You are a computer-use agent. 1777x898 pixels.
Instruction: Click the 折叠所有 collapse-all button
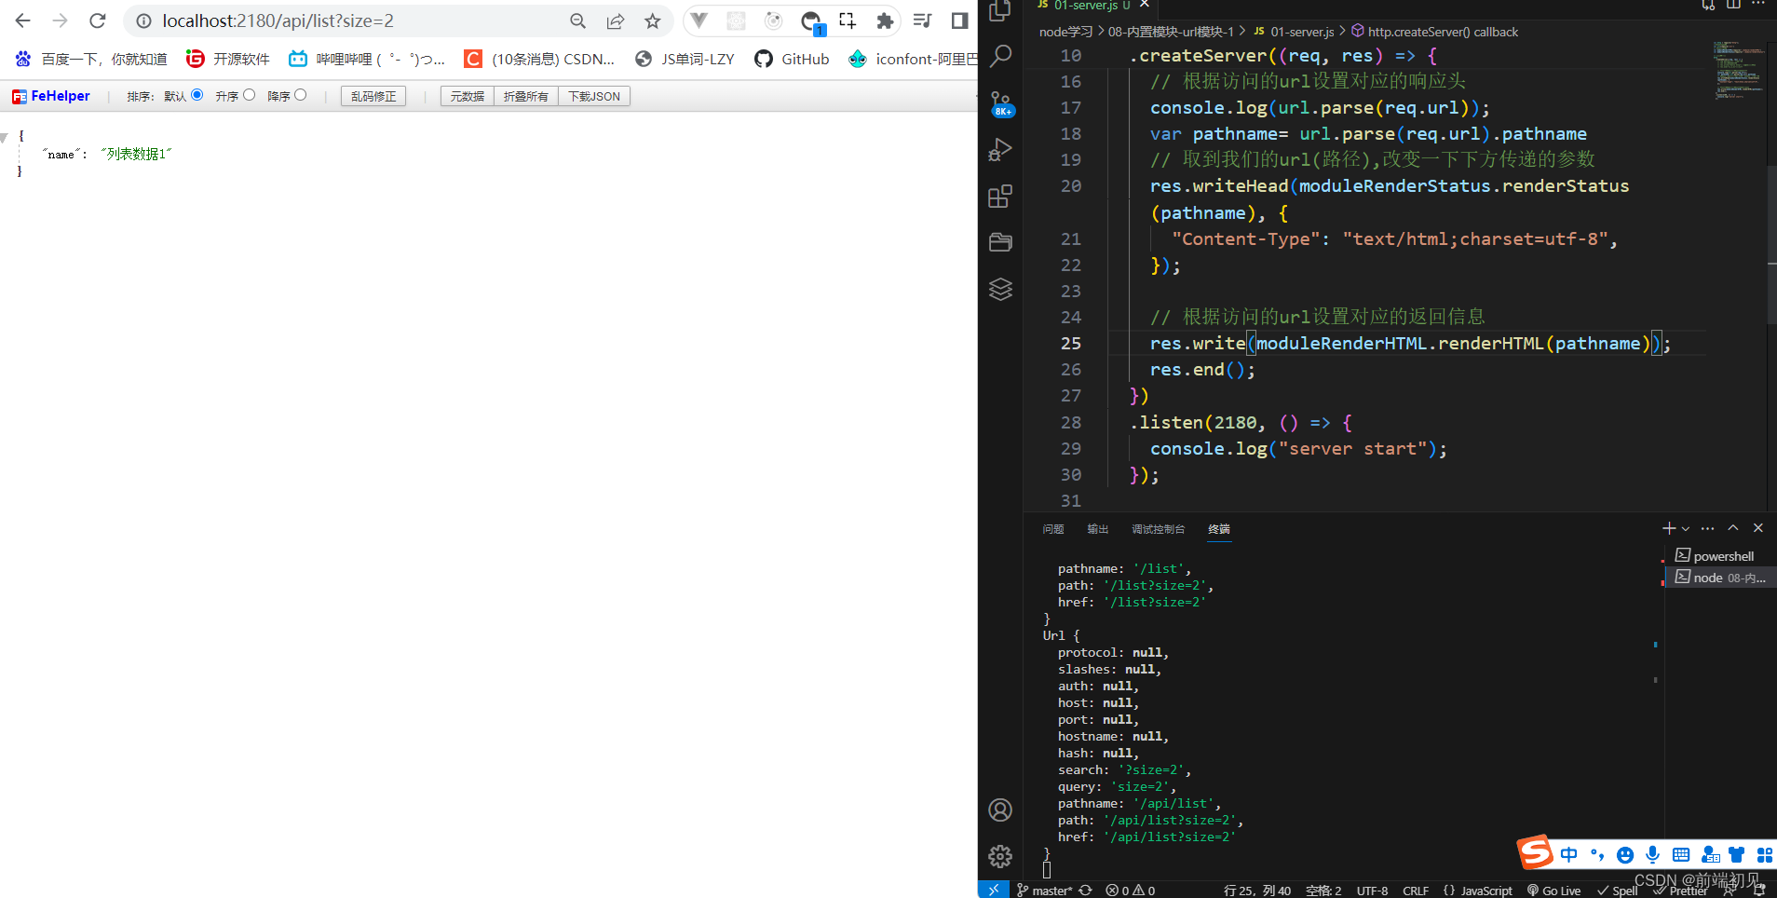[x=526, y=96]
